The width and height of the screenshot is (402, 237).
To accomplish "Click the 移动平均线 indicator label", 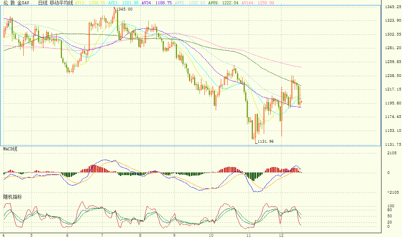I will click(62, 3).
